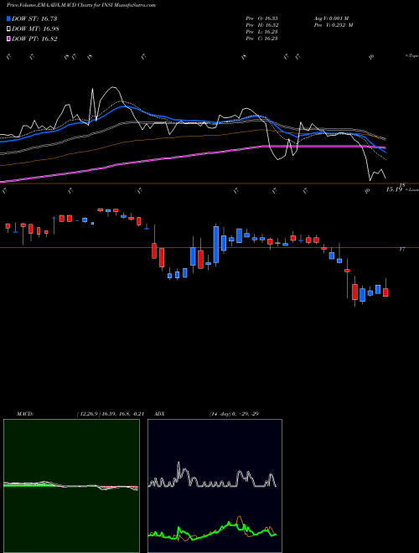419x553 pixels.
Task: Click the ADX values '(14 day) 6, +29, -29'
Action: (x=234, y=414)
